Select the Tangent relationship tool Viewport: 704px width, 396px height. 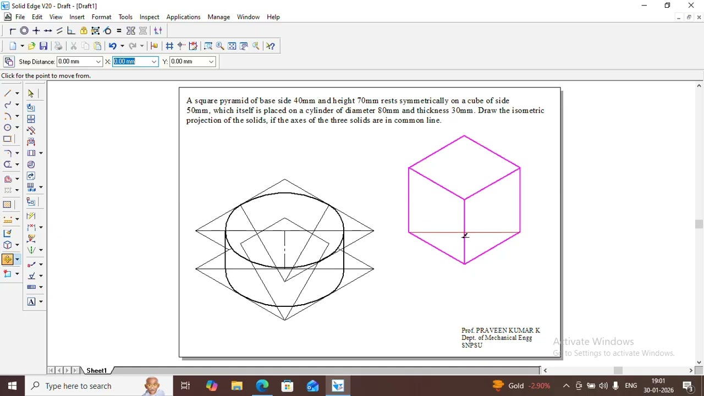(108, 31)
